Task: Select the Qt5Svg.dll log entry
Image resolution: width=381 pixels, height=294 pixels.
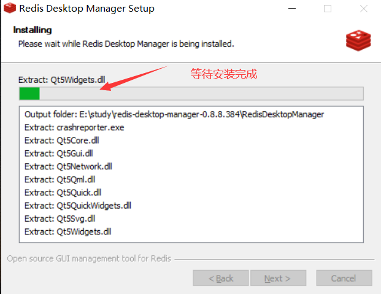Action: (x=60, y=219)
